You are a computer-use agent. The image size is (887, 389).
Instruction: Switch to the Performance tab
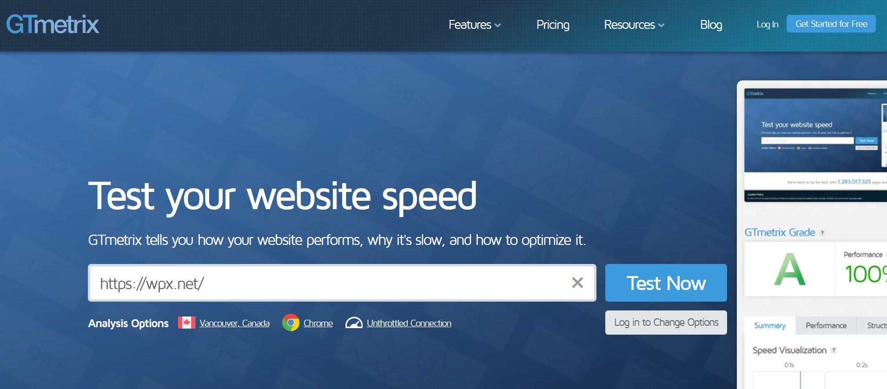(x=826, y=325)
